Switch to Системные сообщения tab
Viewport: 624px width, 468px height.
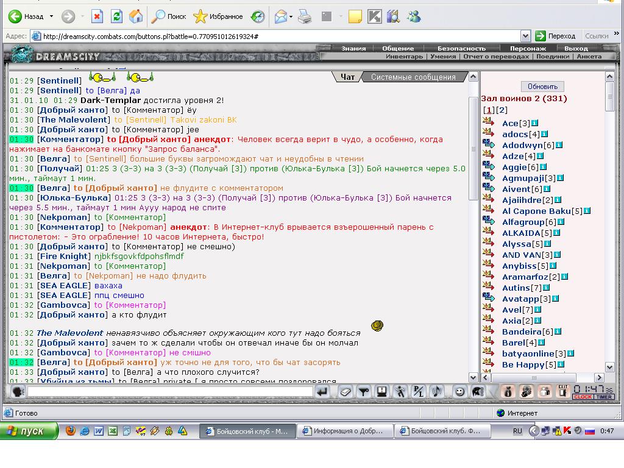[x=413, y=77]
